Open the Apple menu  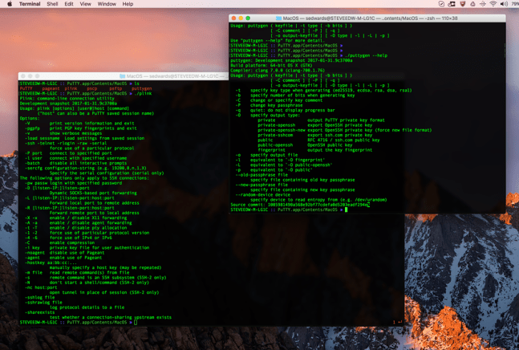click(10, 4)
